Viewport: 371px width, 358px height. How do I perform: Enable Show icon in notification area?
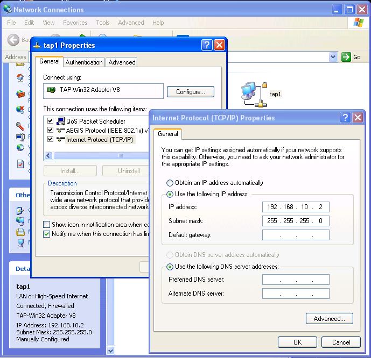coord(47,225)
